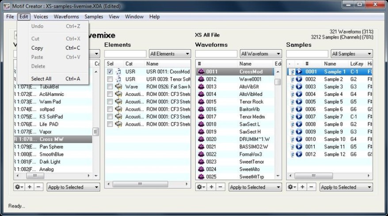Screen dimensions: 388x216
Task: Play Sample 5 using its play icon
Action: click(299, 102)
